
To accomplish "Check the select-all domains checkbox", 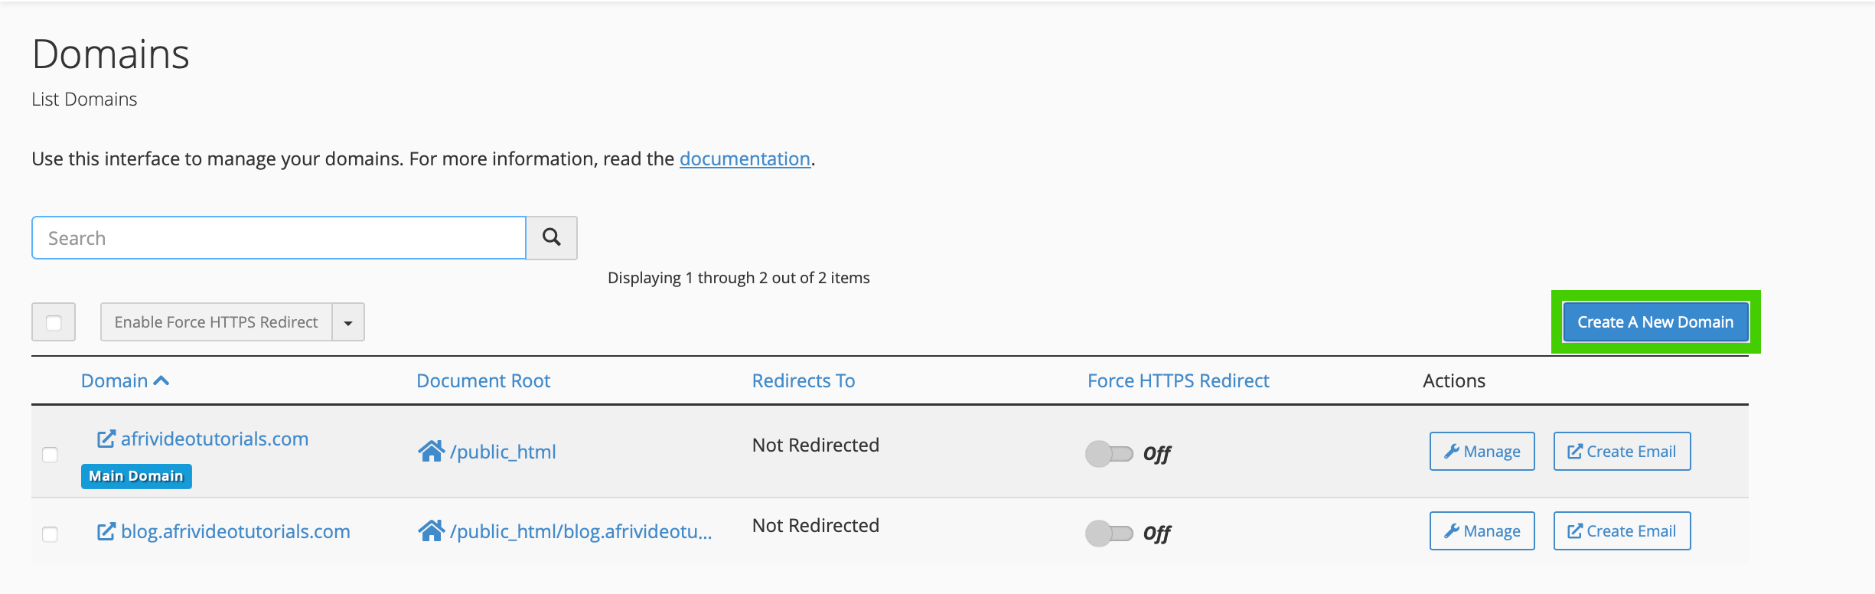I will [x=54, y=322].
